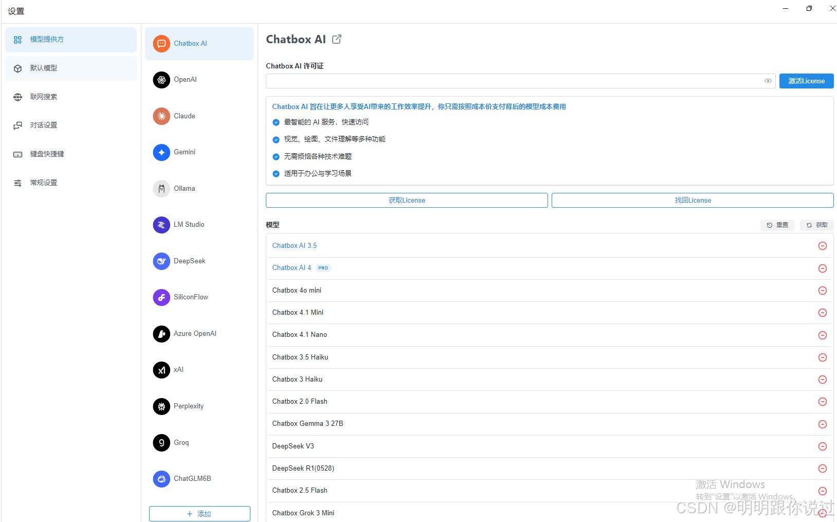Remove the Chatbox 4.1 Mini model
The height and width of the screenshot is (522, 837).
(x=823, y=313)
